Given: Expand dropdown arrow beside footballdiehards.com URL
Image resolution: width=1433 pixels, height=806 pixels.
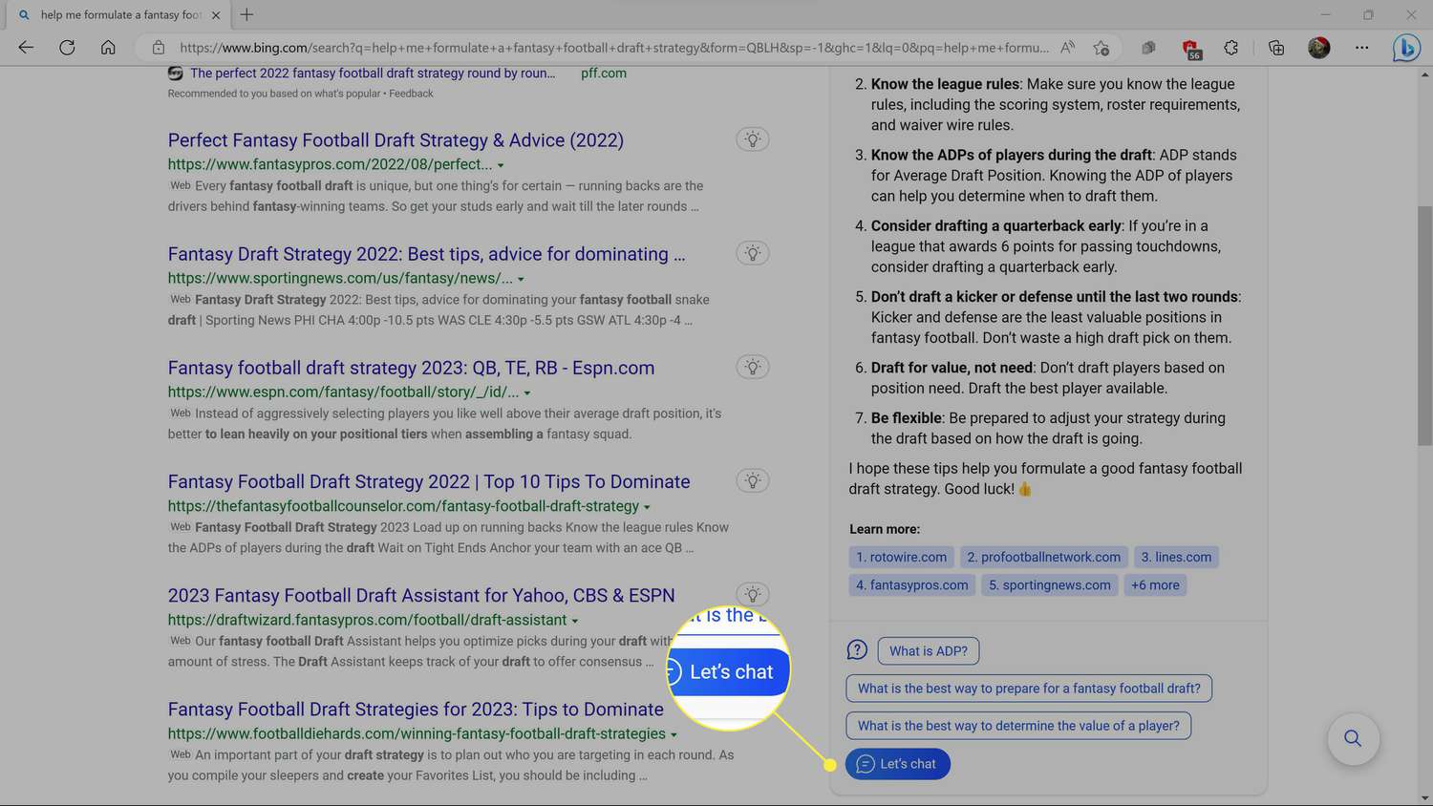Looking at the screenshot, I should point(674,734).
